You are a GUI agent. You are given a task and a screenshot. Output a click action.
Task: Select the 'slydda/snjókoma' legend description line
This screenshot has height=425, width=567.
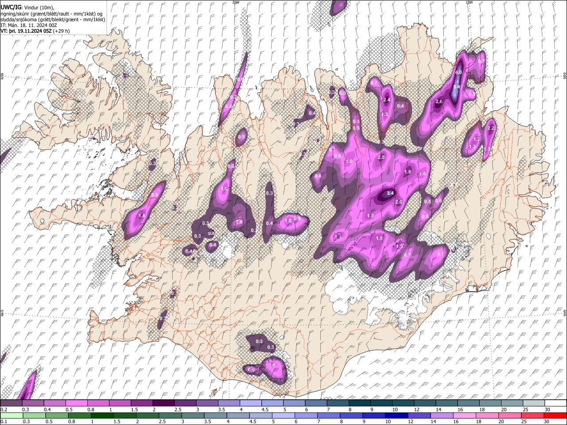tap(53, 19)
